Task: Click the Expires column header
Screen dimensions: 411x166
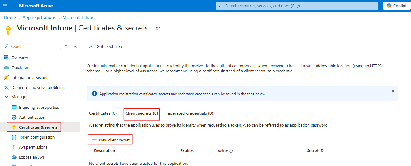Action: (x=187, y=150)
